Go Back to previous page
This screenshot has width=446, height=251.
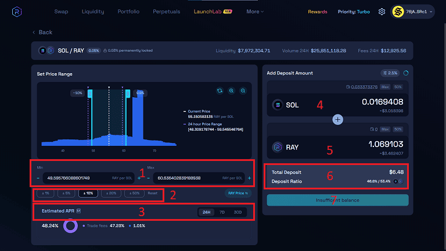tap(42, 32)
